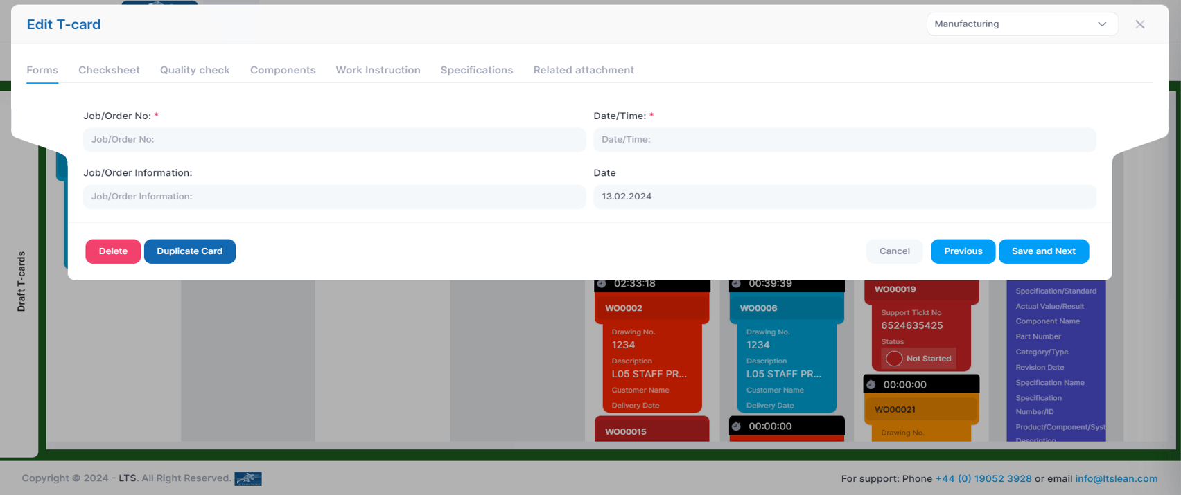Switch to the Checksheet tab
This screenshot has width=1181, height=495.
(109, 70)
